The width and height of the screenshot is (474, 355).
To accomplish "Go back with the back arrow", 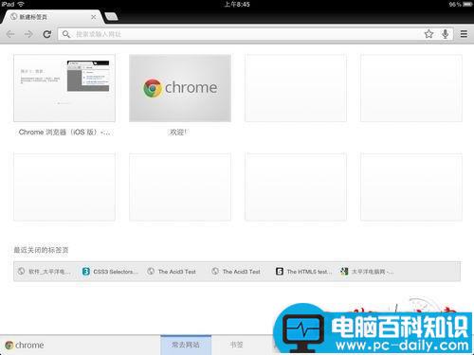I will click(10, 34).
